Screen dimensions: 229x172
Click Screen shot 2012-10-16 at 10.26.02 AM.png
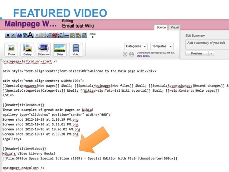(42, 129)
